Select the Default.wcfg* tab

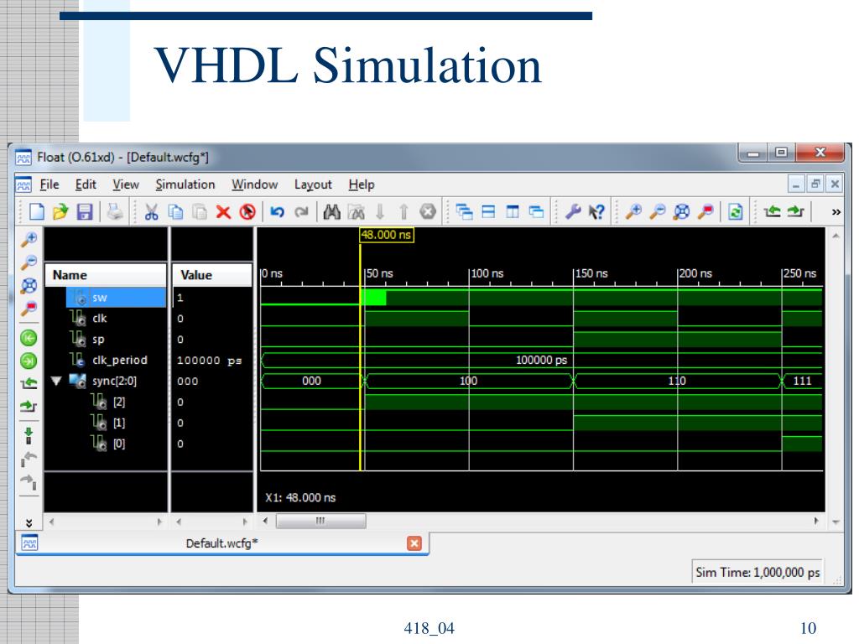tap(221, 543)
